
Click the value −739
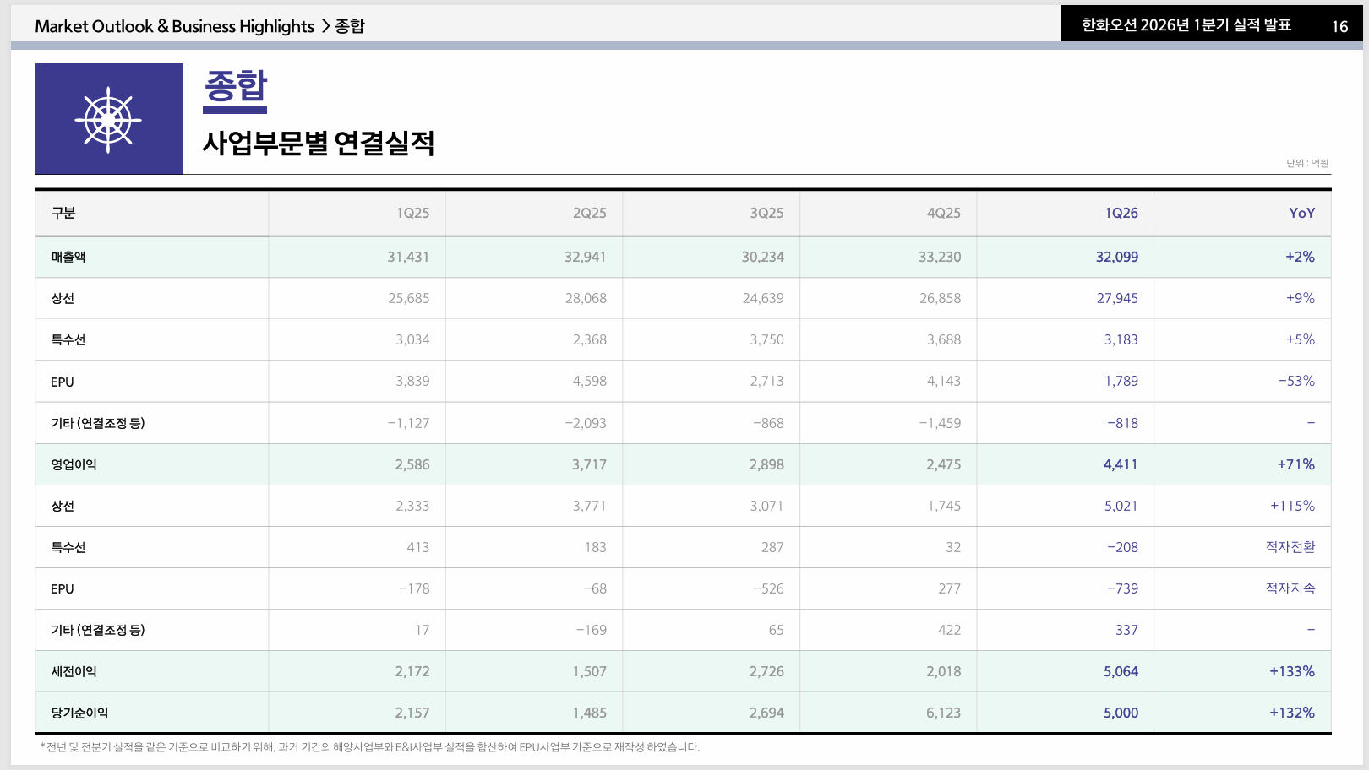pos(1123,588)
